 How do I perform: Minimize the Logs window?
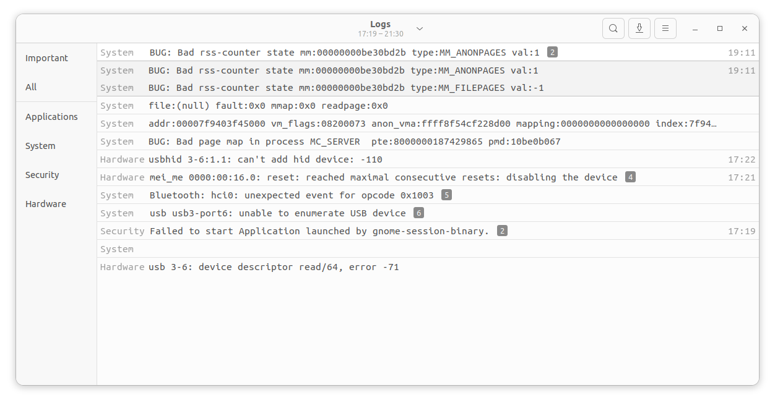pyautogui.click(x=696, y=28)
